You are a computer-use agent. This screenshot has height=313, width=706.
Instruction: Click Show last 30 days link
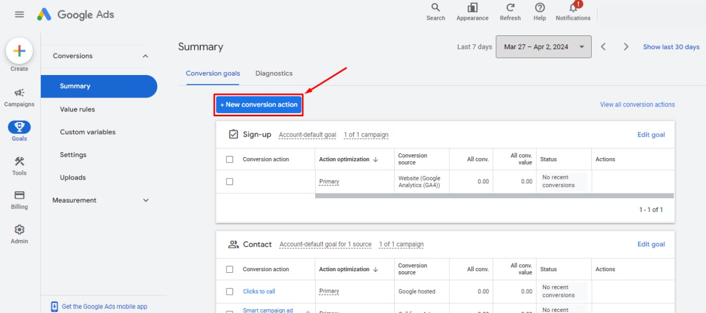(671, 47)
